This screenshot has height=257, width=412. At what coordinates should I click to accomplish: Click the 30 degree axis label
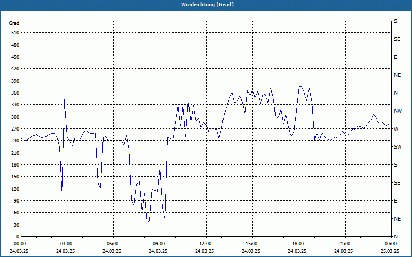point(16,225)
